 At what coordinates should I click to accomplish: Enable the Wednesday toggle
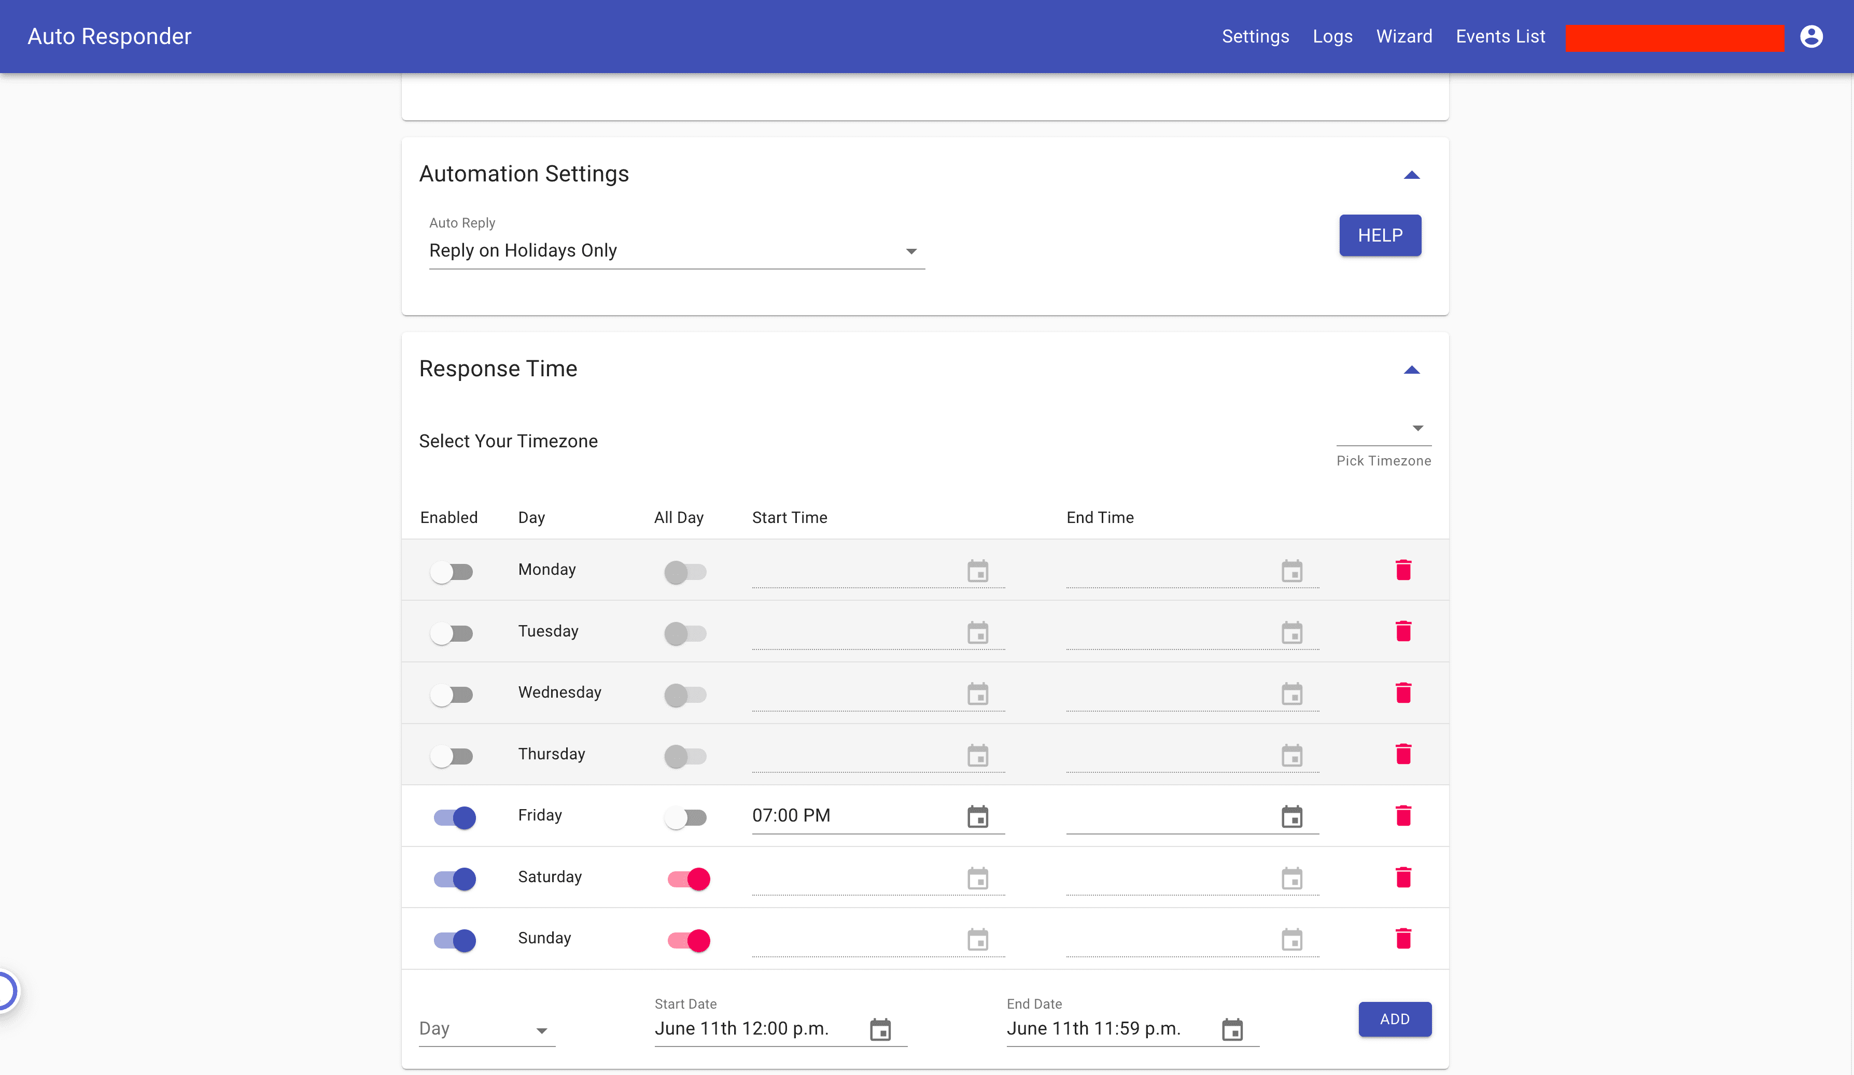click(x=452, y=694)
